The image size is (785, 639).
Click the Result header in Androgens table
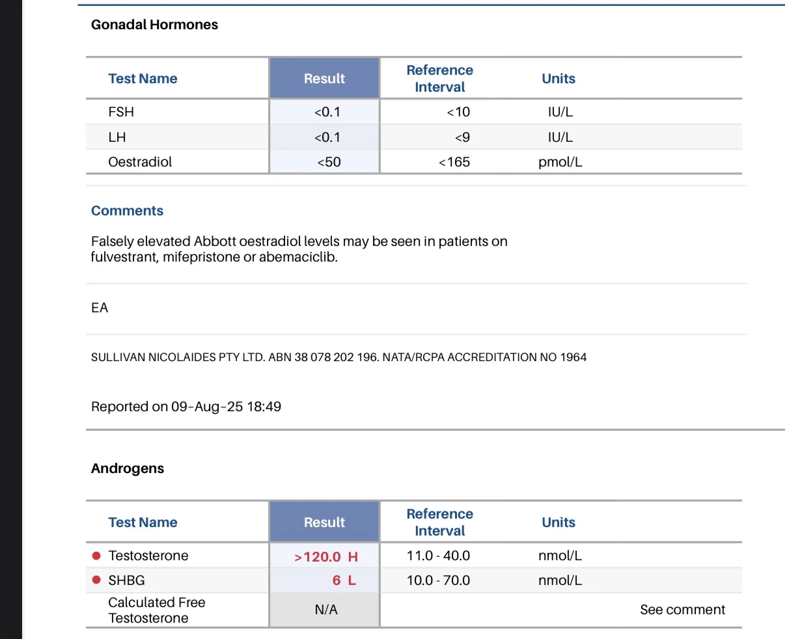click(324, 523)
